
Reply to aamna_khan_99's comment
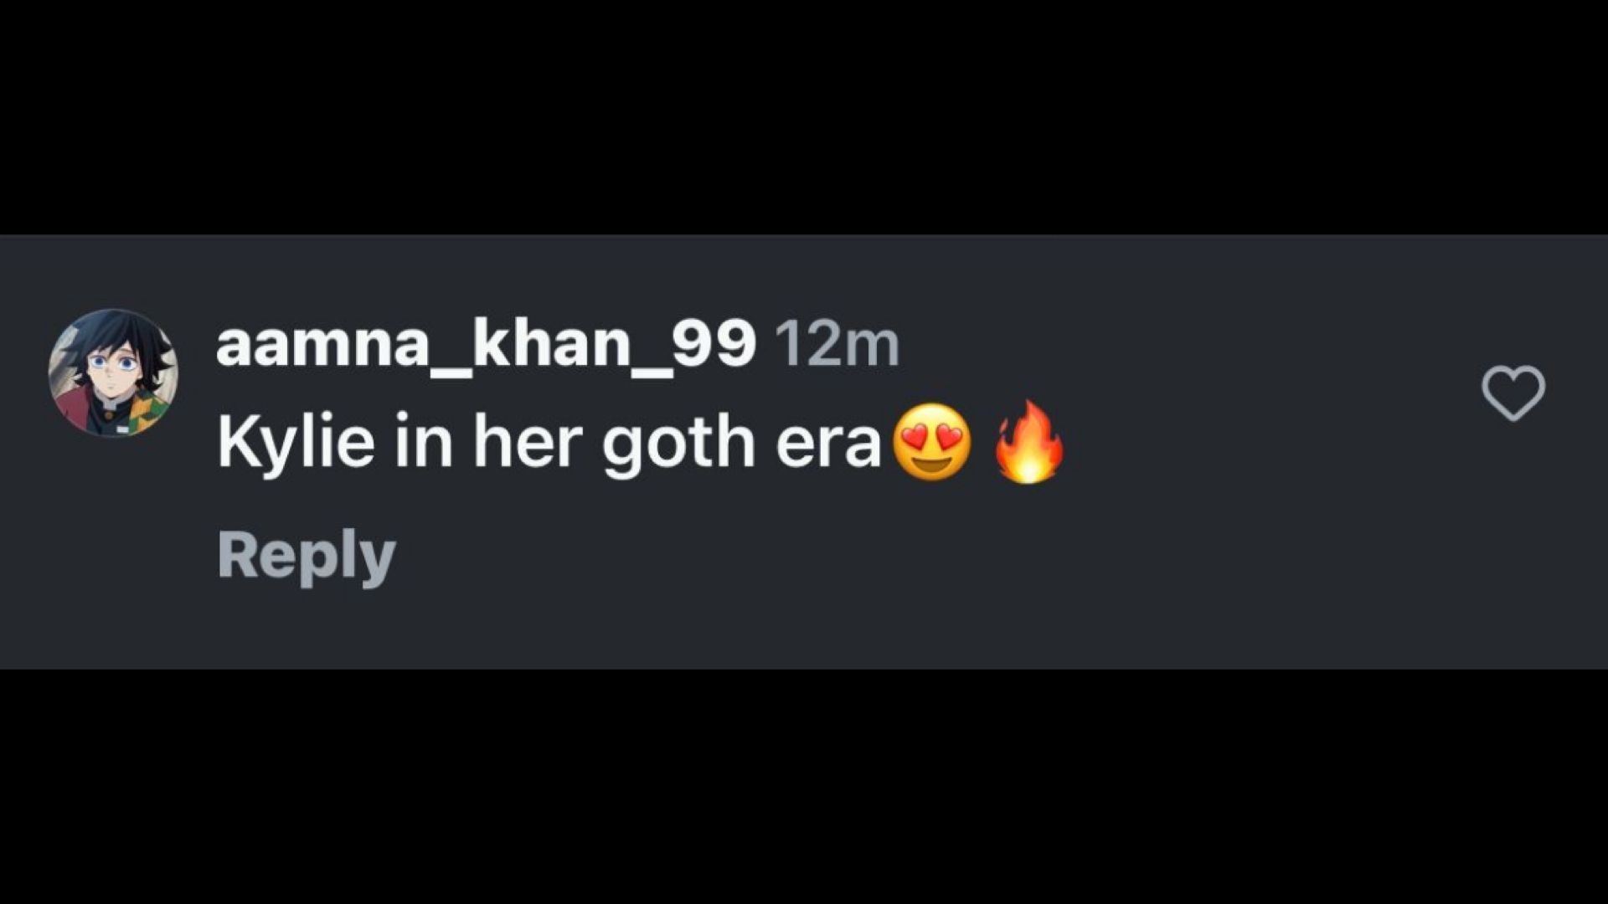307,556
